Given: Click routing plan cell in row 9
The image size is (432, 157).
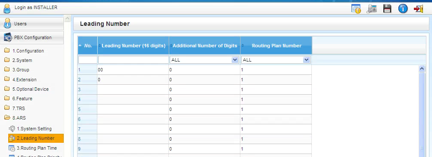Looking at the screenshot, I should pyautogui.click(x=276, y=149).
